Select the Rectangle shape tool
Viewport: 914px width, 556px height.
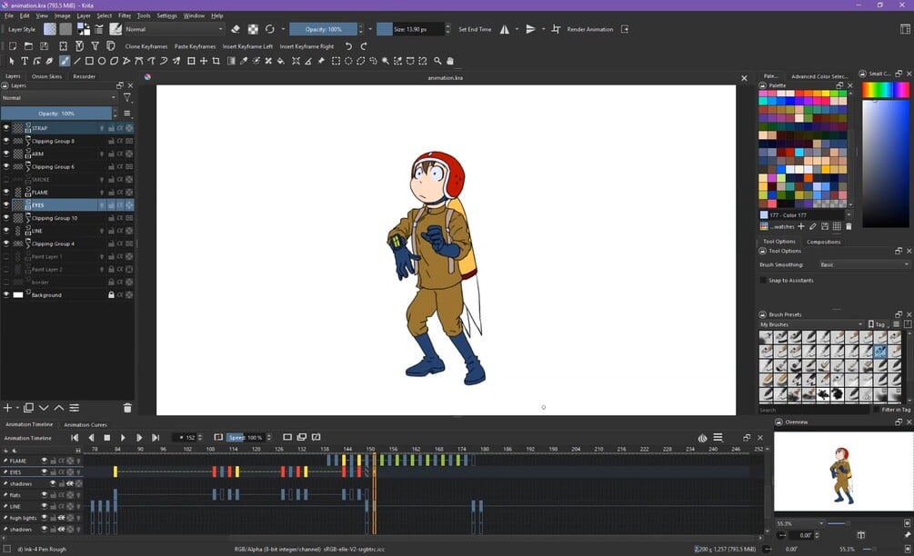pyautogui.click(x=89, y=61)
